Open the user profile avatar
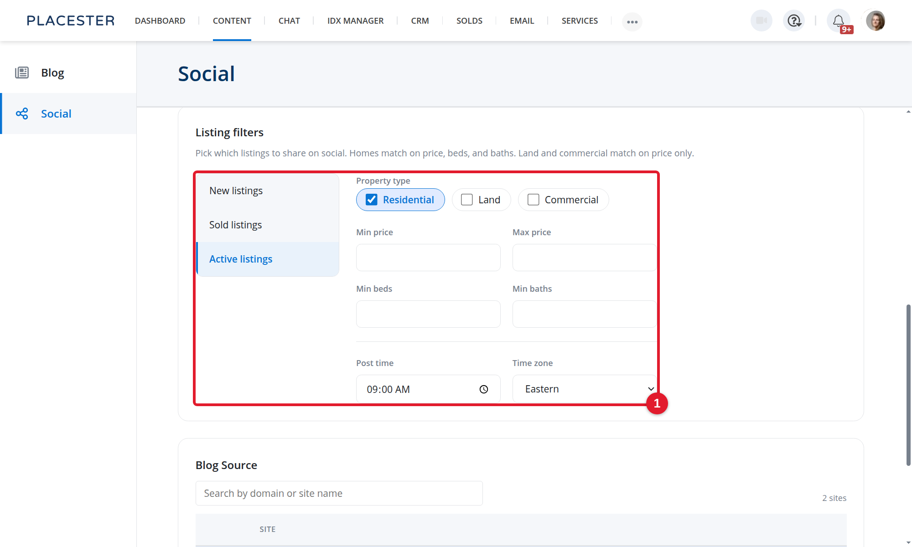The image size is (912, 547). [876, 21]
